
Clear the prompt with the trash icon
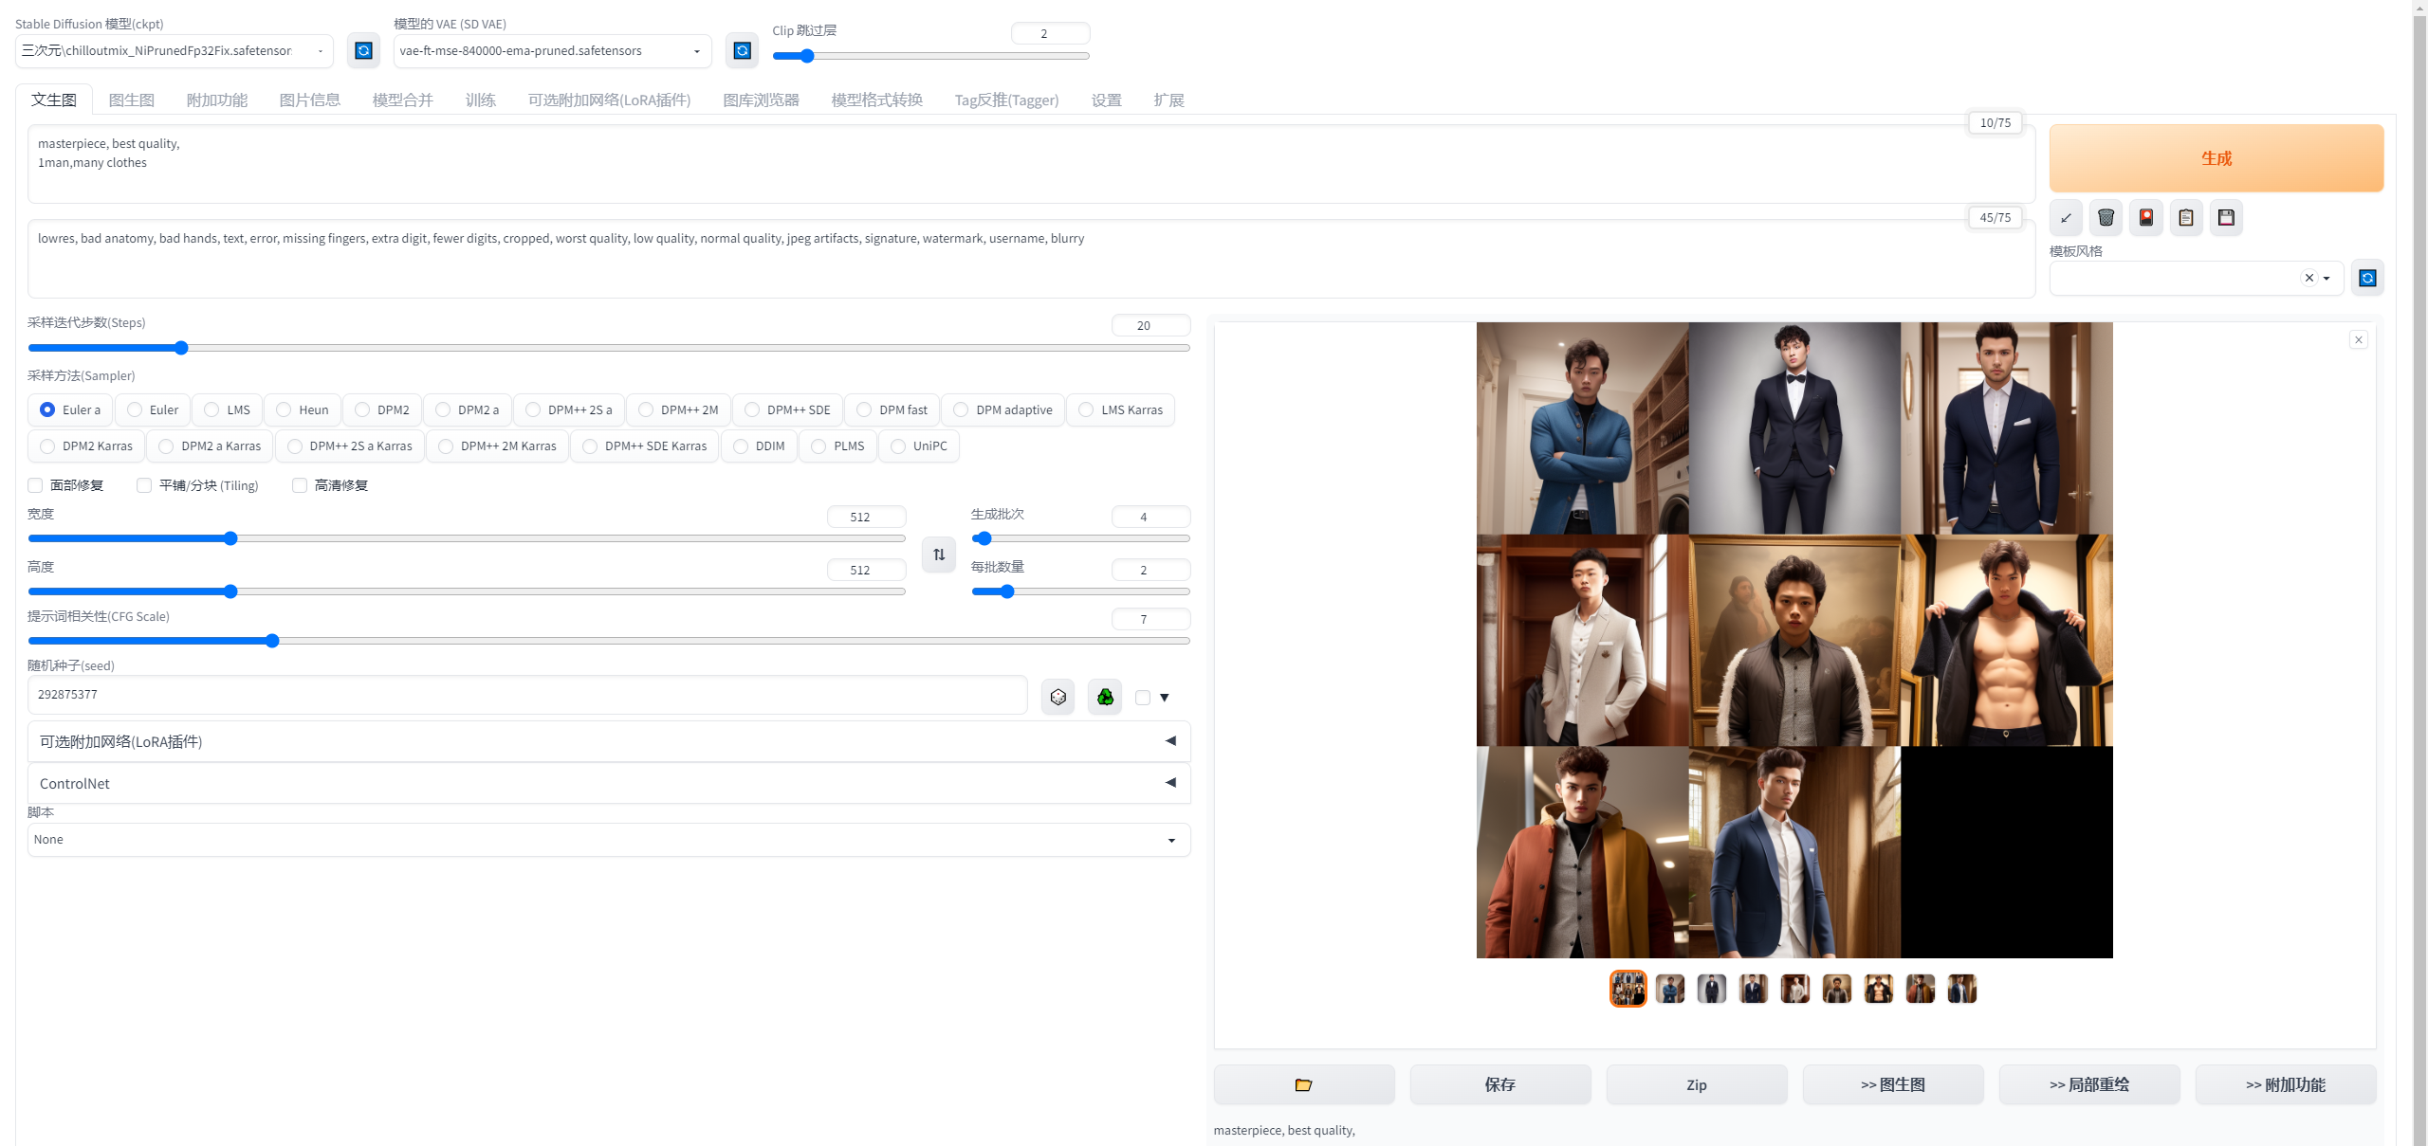click(x=2106, y=218)
